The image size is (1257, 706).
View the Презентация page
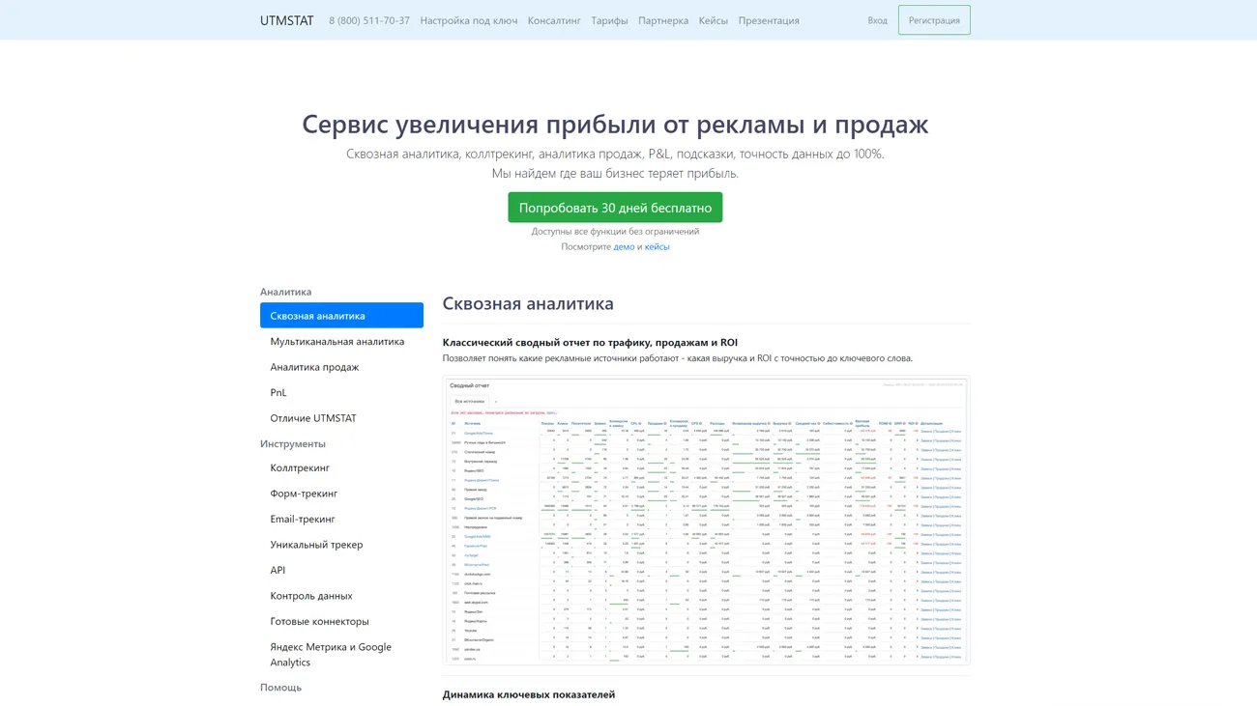click(769, 19)
